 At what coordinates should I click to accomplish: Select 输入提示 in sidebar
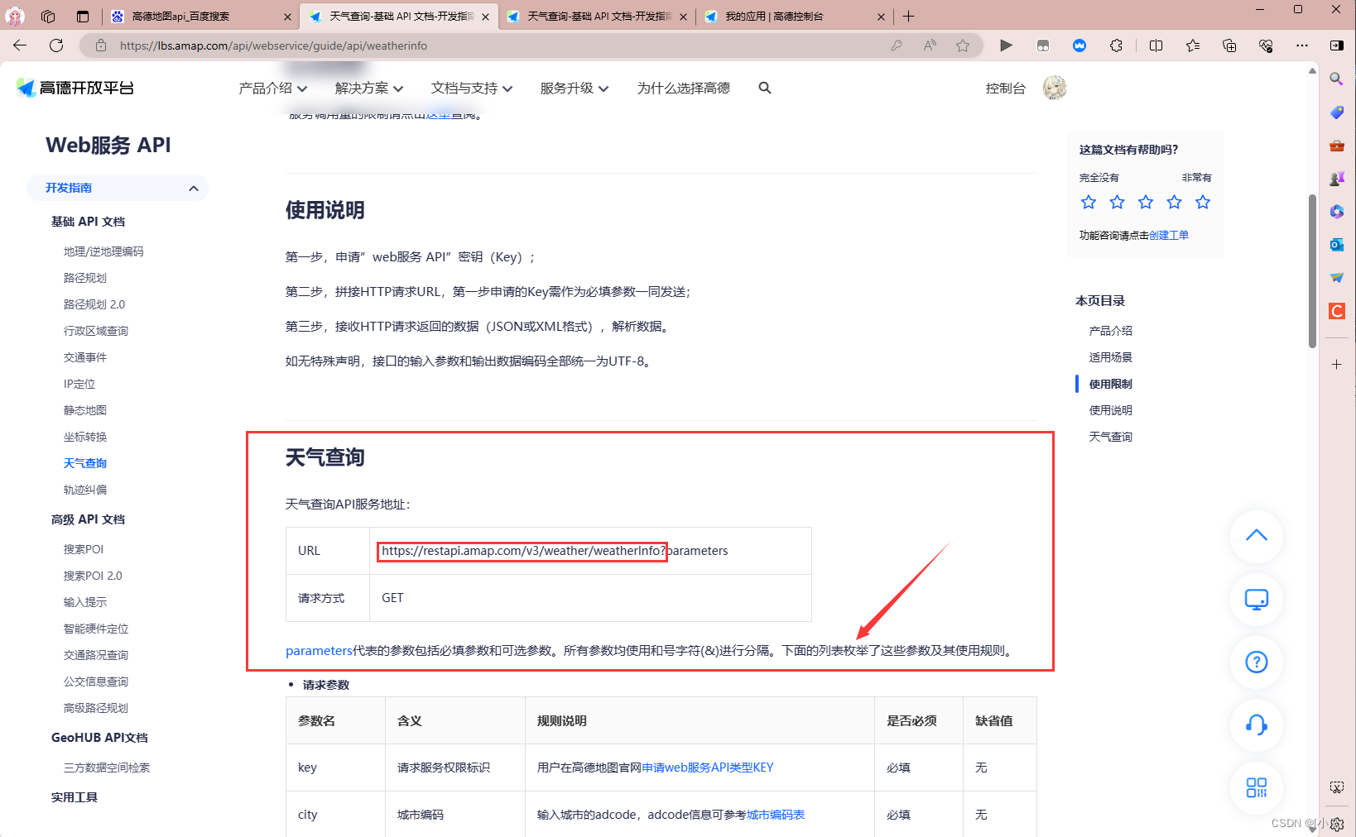pyautogui.click(x=85, y=602)
